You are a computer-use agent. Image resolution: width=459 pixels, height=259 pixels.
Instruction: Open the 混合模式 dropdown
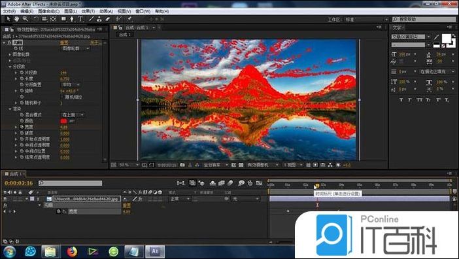click(x=73, y=114)
